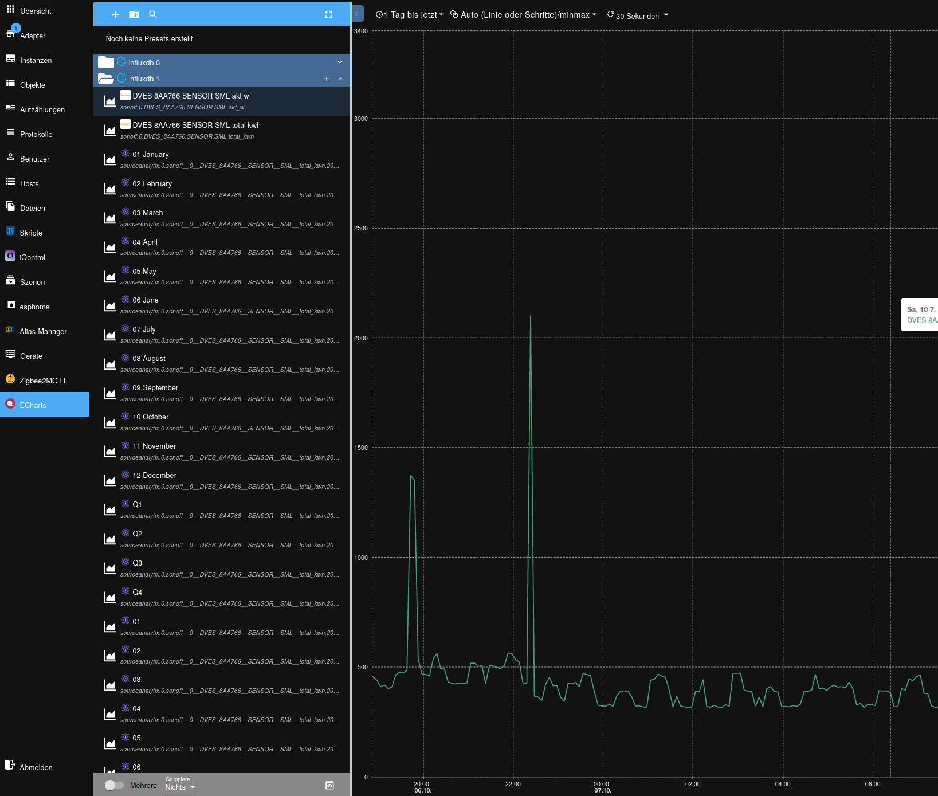The width and height of the screenshot is (938, 796).
Task: Click the plus icon to create new preset
Action: pos(115,15)
